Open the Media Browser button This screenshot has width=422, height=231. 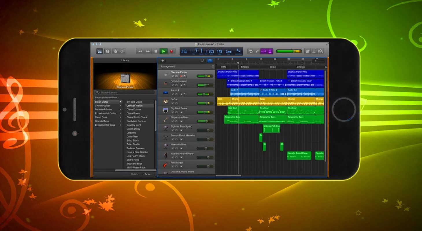click(x=321, y=51)
